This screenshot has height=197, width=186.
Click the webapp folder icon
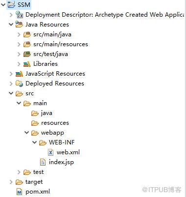point(35,133)
